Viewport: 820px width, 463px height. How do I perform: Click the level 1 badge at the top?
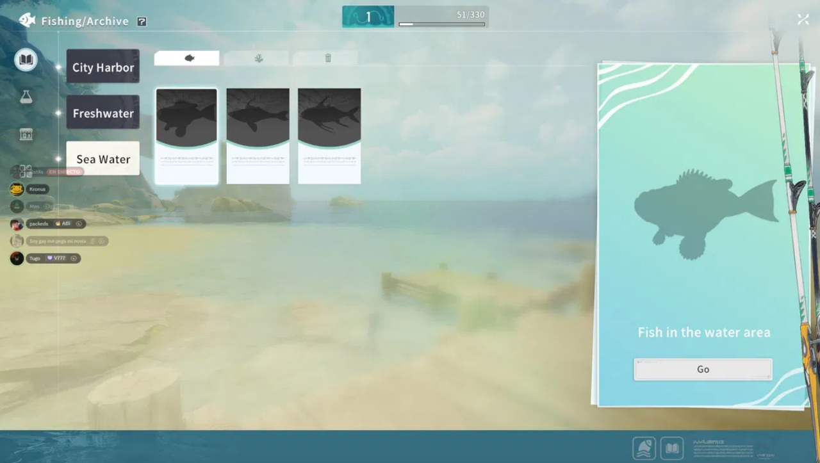click(x=368, y=17)
